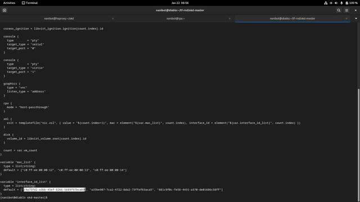Image resolution: width=360 pixels, height=202 pixels.
Task: Switch to the nanibot@ipa tab
Action: point(175,19)
